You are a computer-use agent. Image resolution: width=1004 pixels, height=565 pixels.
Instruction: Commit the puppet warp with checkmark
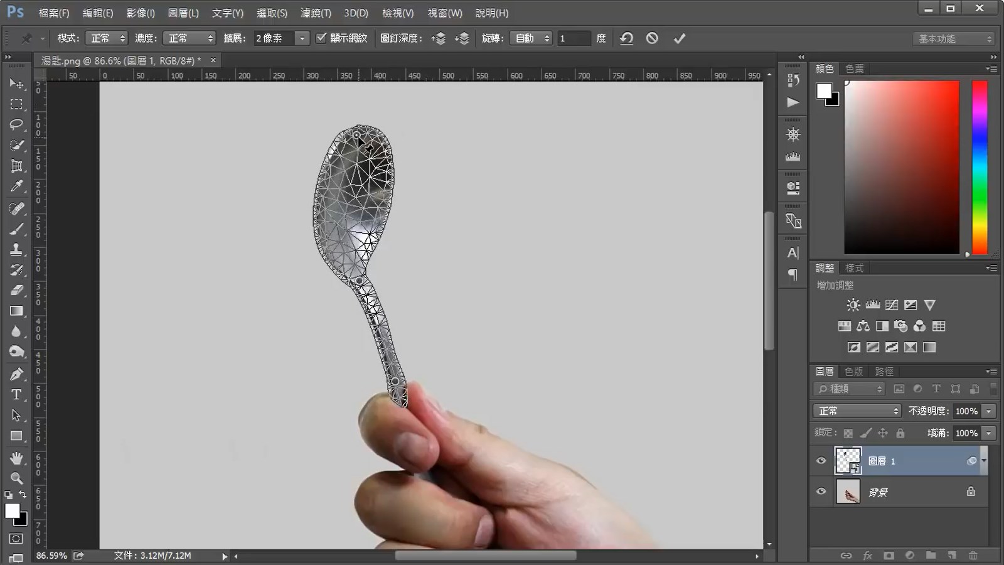680,38
